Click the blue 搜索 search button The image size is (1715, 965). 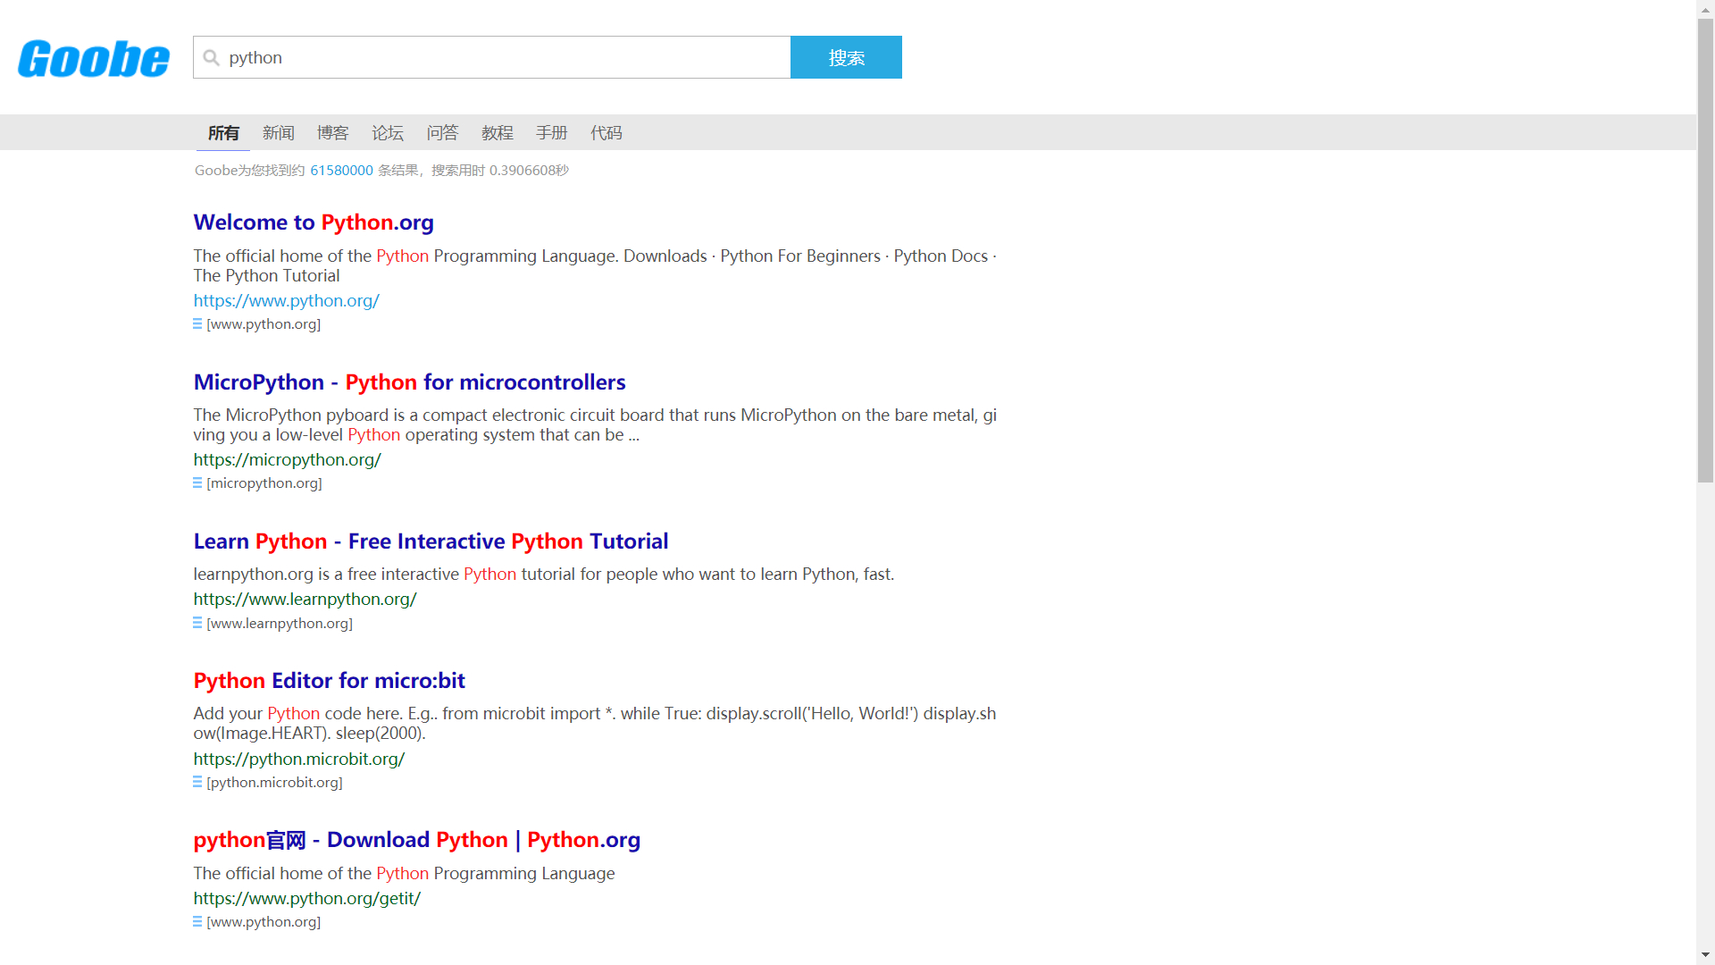point(846,57)
